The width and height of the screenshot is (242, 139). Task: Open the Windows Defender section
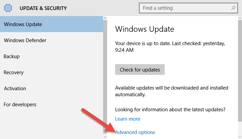[52, 40]
